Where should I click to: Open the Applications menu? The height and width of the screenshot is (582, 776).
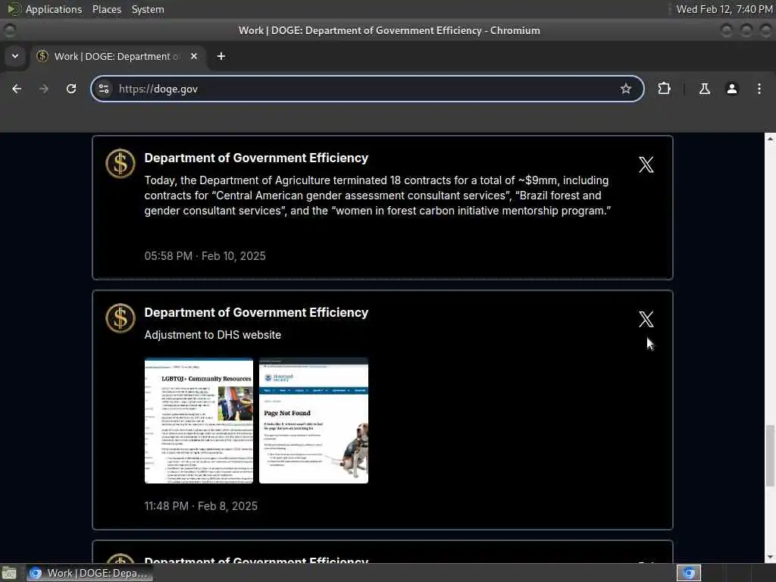tap(54, 9)
